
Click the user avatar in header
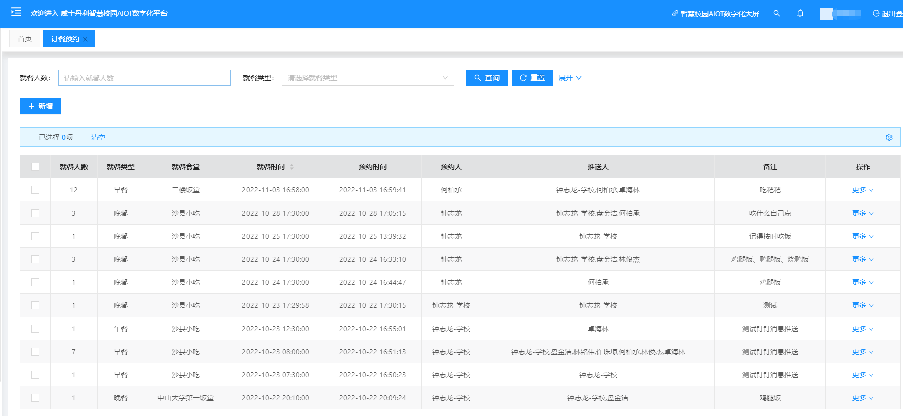(x=826, y=14)
